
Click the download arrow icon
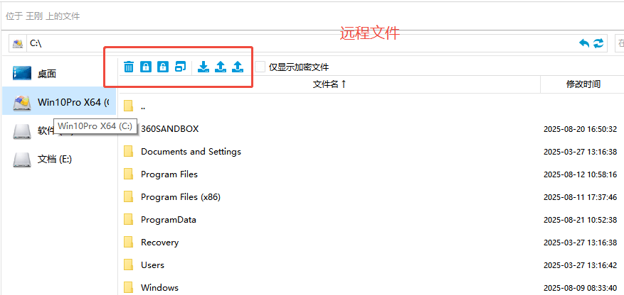[203, 67]
